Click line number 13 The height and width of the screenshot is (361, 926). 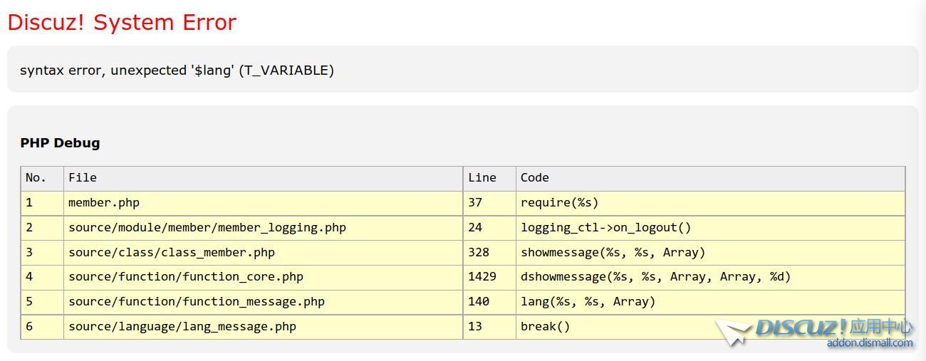tap(475, 327)
